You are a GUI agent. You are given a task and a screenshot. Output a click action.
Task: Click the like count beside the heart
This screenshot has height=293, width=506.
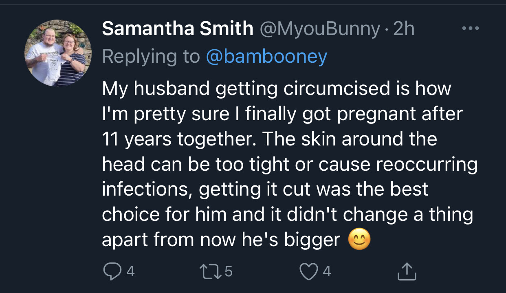click(327, 271)
